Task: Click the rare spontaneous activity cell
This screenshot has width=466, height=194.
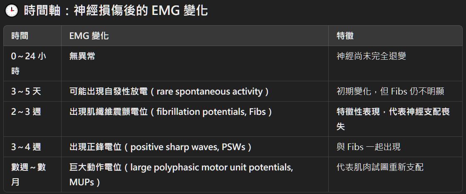Action: [169, 92]
